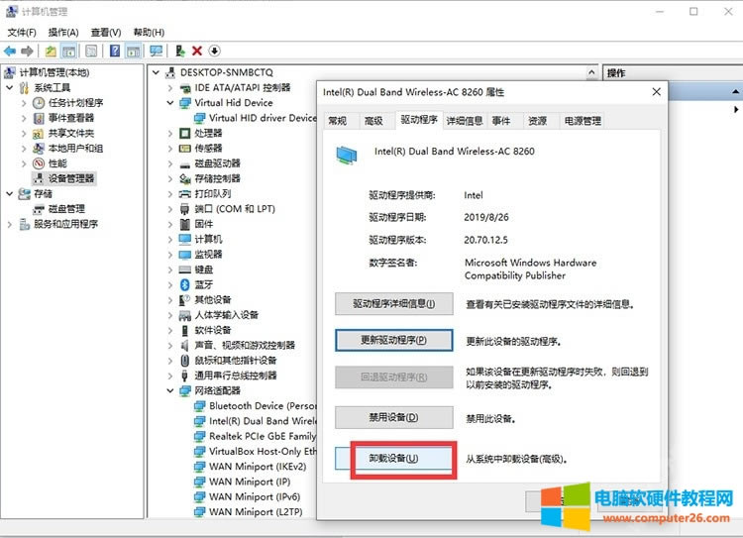Click the show/hide console tree toolbar icon
743x538 pixels.
click(x=68, y=51)
